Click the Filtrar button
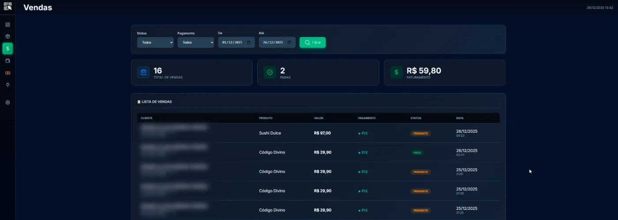 (313, 42)
